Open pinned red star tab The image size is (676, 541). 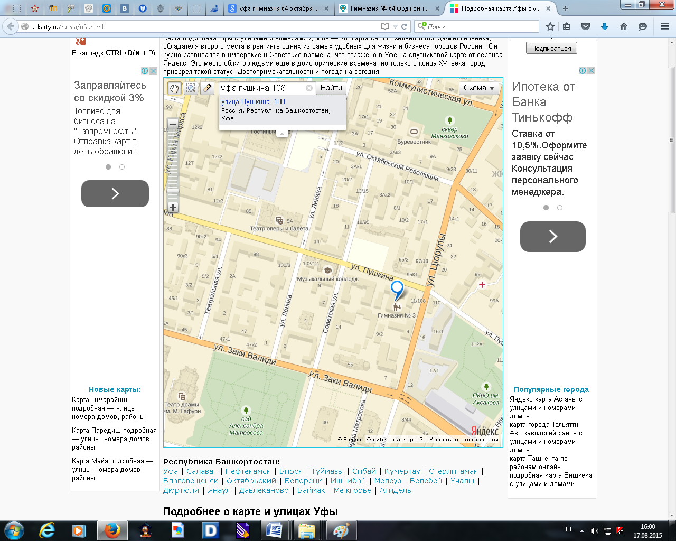[35, 8]
